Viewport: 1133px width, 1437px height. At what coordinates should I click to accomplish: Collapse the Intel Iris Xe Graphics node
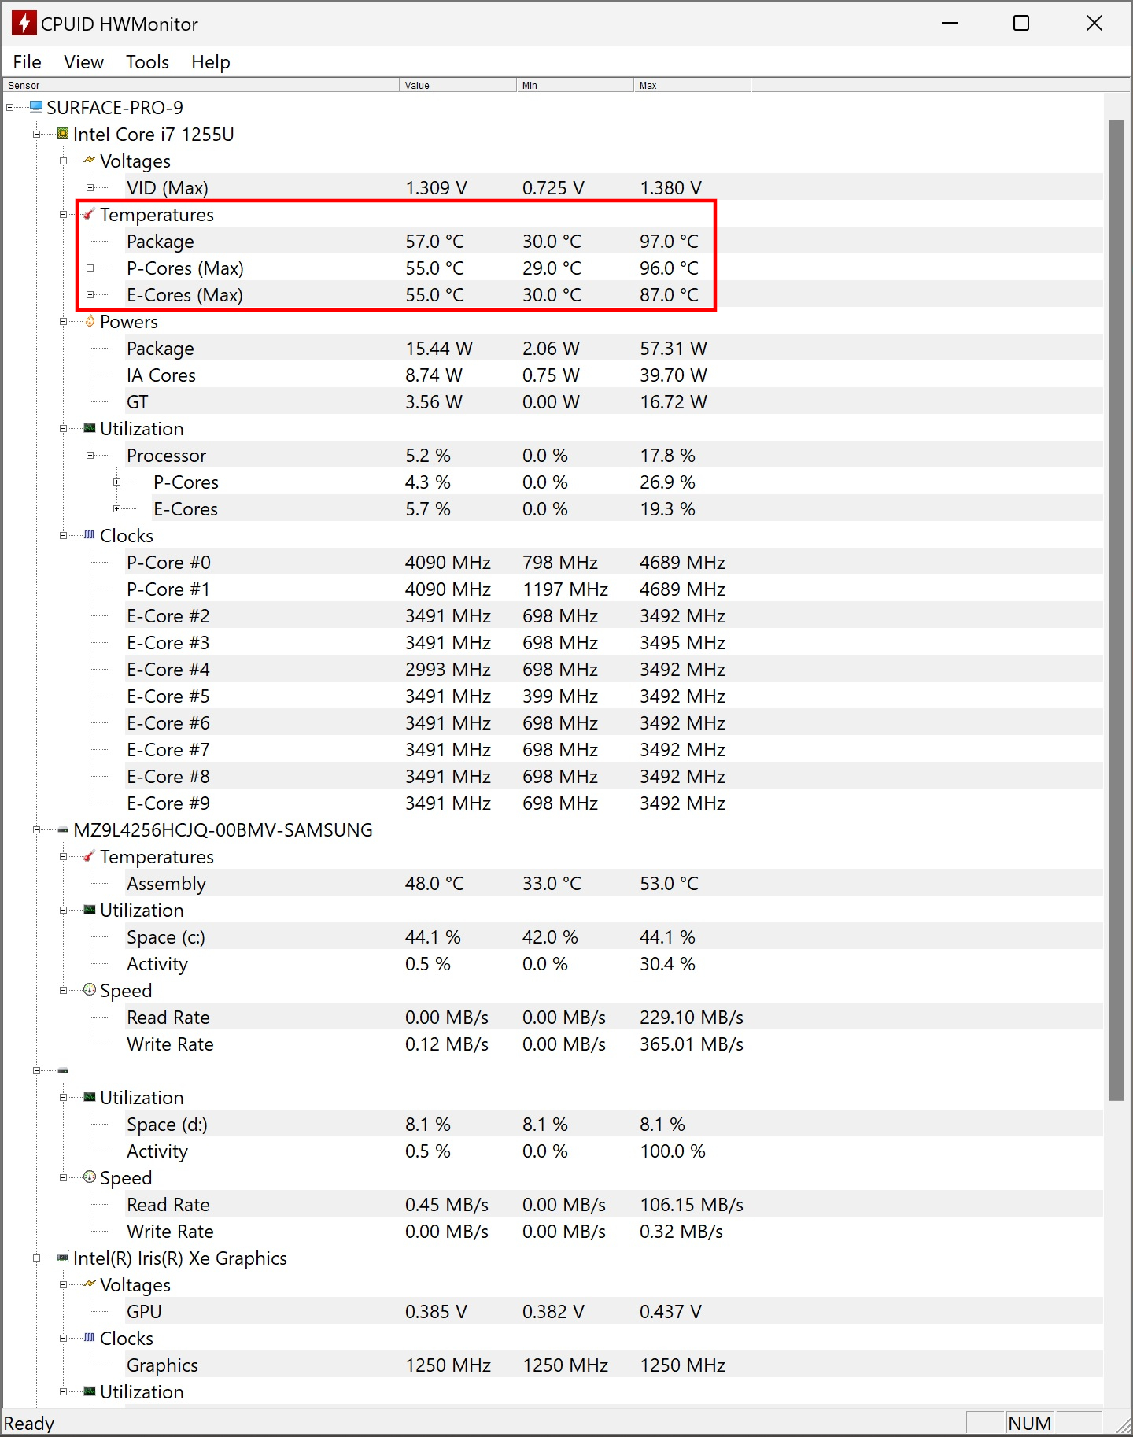(x=36, y=1258)
